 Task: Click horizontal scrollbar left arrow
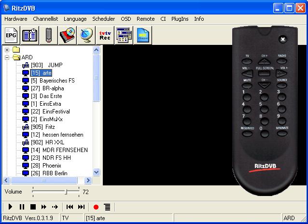[6, 180]
